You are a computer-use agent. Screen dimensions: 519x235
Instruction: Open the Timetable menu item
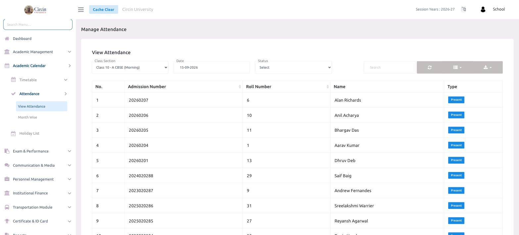[x=28, y=80]
